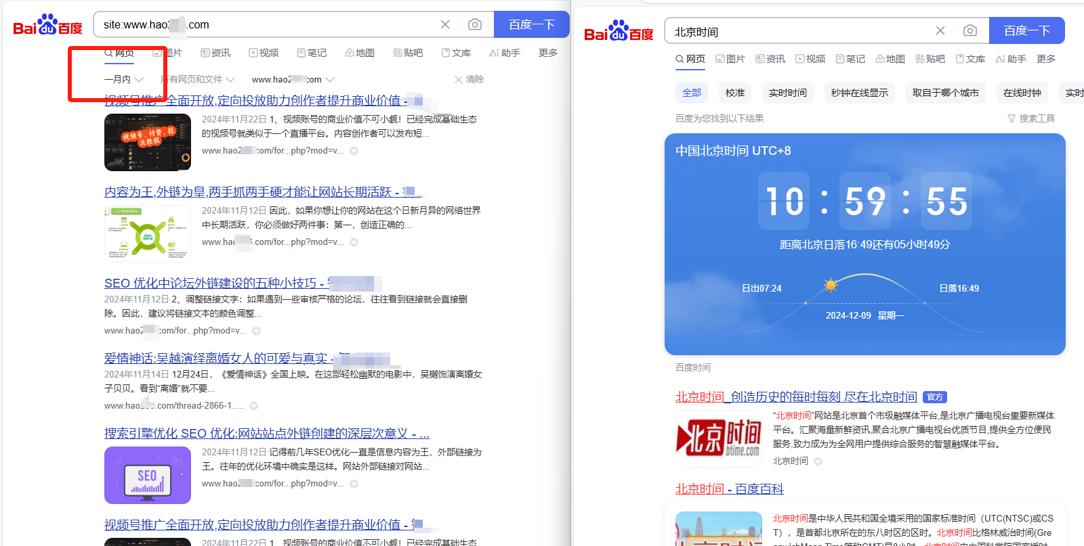Image resolution: width=1084 pixels, height=546 pixels.
Task: Switch to 地图 tab in left window
Action: click(x=360, y=53)
